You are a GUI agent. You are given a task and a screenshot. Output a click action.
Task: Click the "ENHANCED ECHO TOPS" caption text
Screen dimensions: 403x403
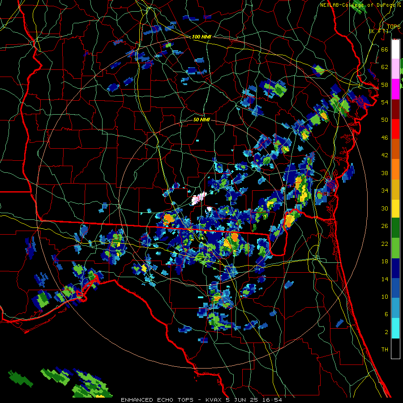[x=157, y=400]
